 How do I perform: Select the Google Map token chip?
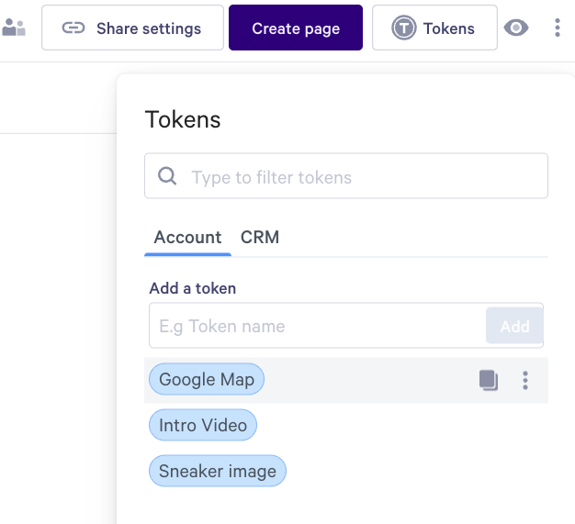click(x=207, y=379)
